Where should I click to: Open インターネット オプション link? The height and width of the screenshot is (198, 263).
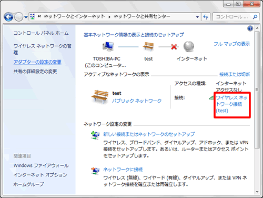click(40, 175)
